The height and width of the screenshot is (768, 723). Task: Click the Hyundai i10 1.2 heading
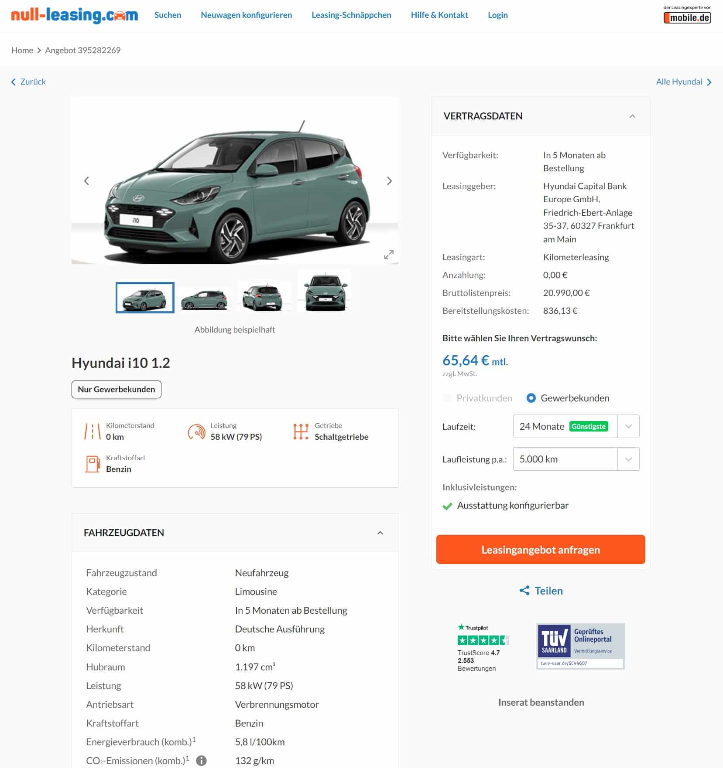(x=121, y=363)
